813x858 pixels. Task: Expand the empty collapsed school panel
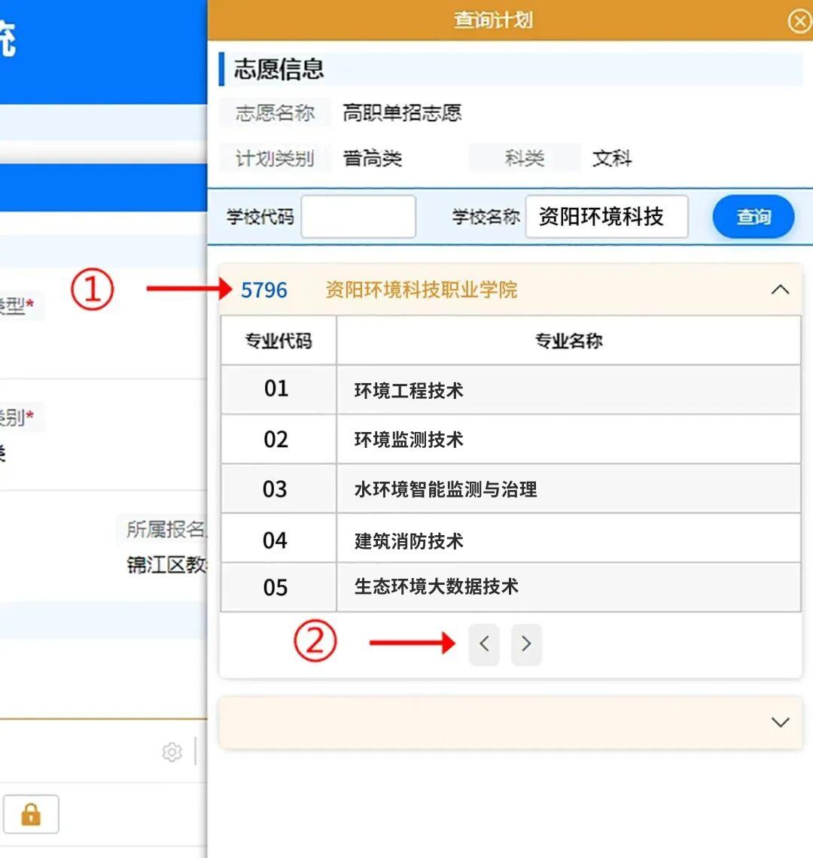[x=780, y=723]
